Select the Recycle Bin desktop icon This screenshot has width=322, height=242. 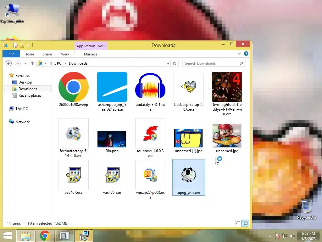(306, 209)
